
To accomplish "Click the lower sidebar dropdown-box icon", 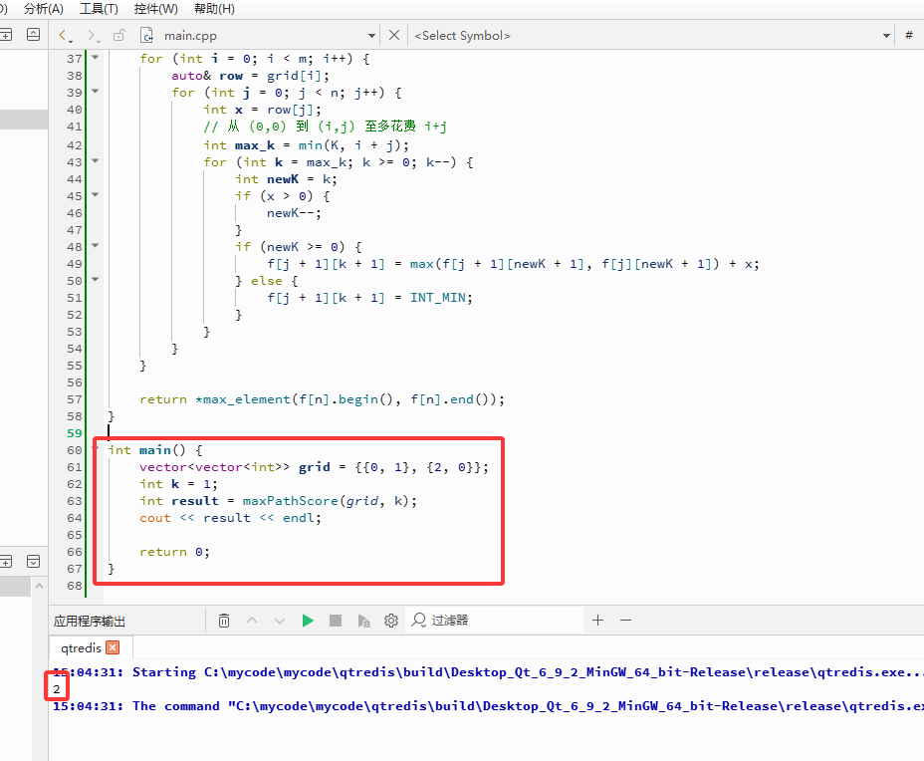I will tap(34, 561).
